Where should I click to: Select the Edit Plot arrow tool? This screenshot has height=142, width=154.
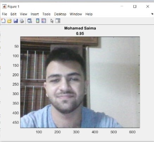pyautogui.click(x=52, y=21)
